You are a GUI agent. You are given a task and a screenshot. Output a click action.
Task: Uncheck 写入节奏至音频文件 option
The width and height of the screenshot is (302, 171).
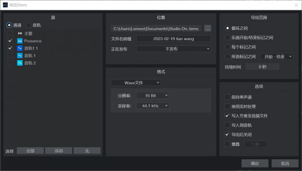[227, 116]
